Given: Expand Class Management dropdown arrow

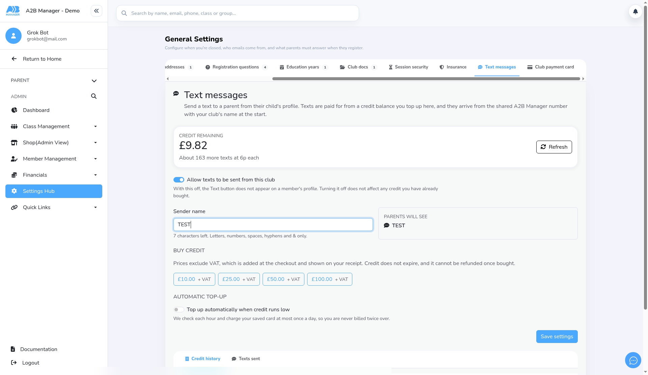Looking at the screenshot, I should (96, 126).
